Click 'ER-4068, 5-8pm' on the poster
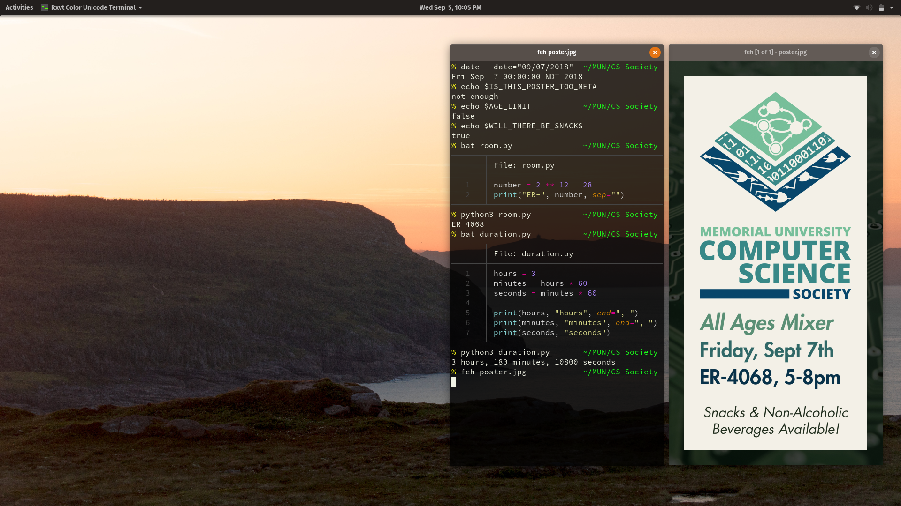 [770, 377]
